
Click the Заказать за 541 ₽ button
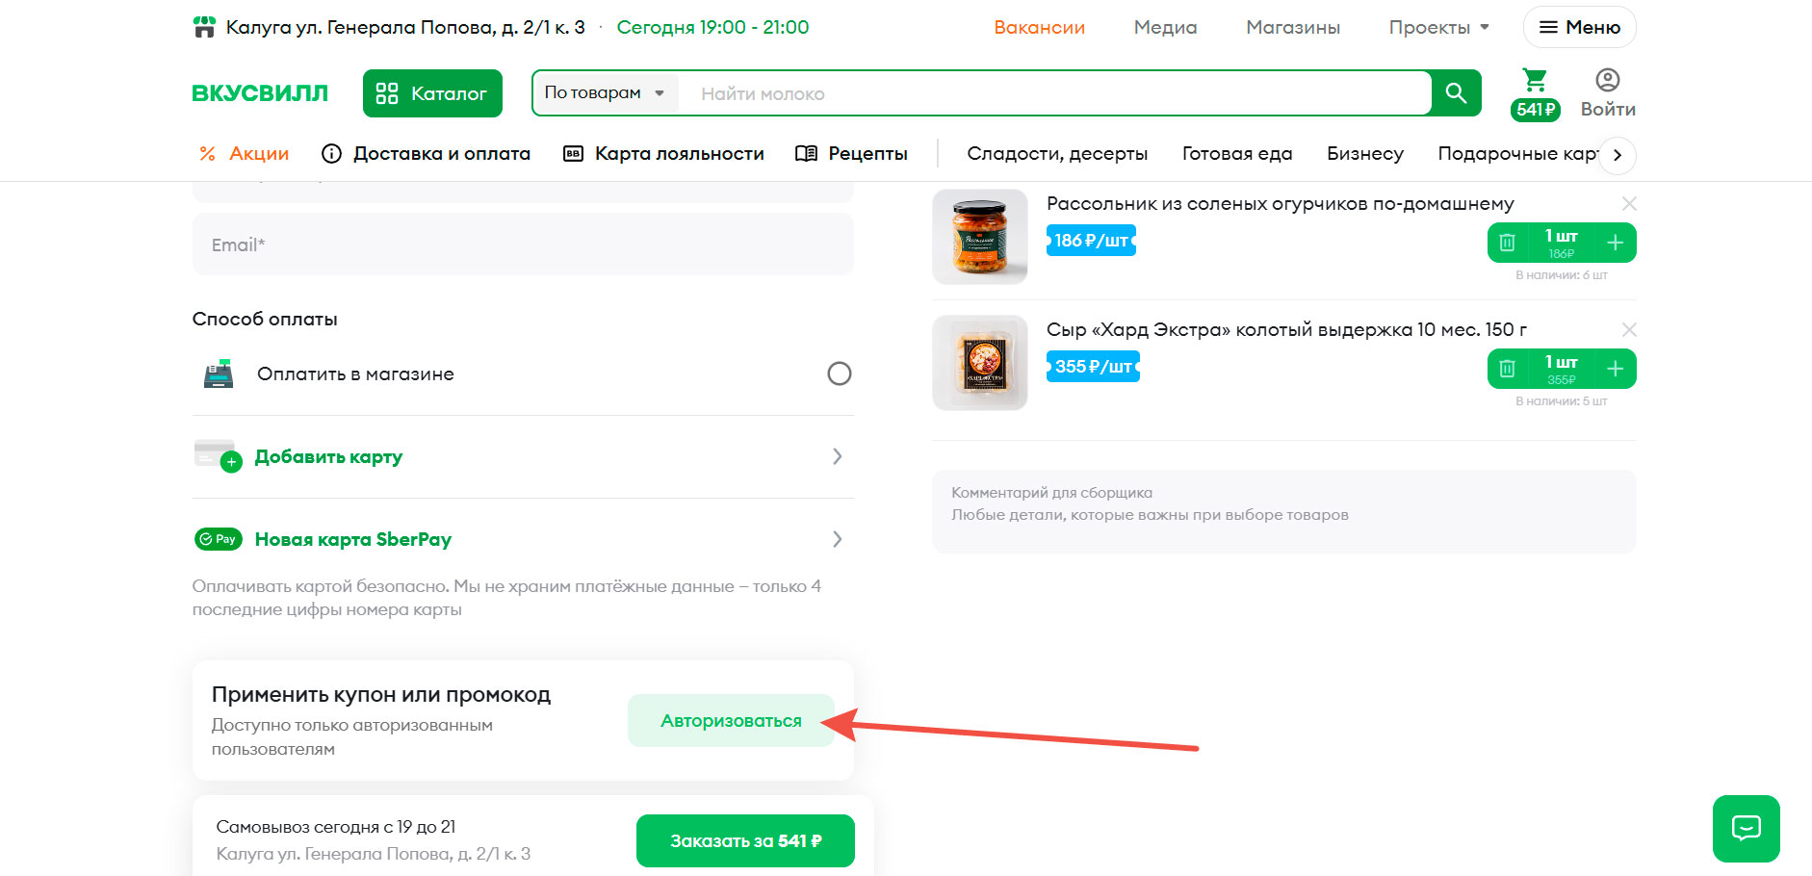click(745, 841)
